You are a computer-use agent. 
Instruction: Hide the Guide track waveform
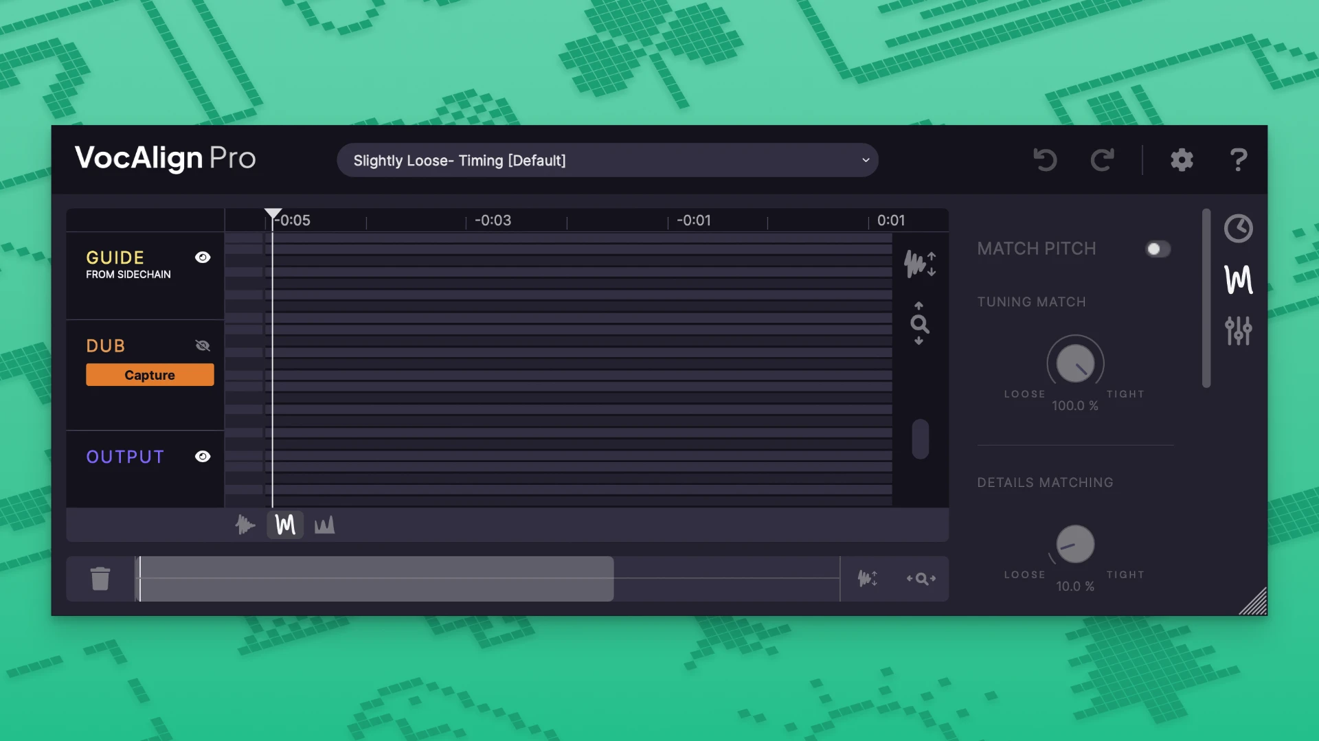coord(203,258)
